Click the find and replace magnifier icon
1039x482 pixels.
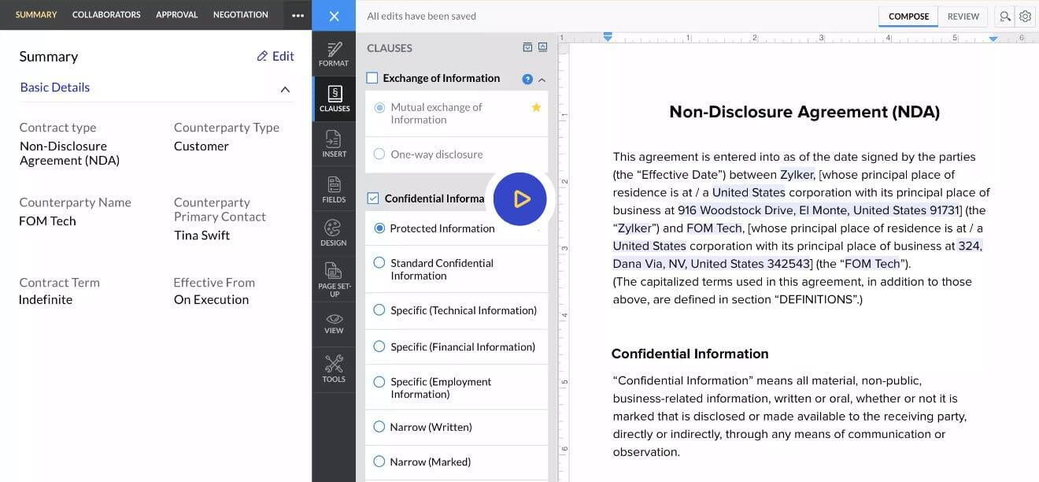(x=1004, y=16)
